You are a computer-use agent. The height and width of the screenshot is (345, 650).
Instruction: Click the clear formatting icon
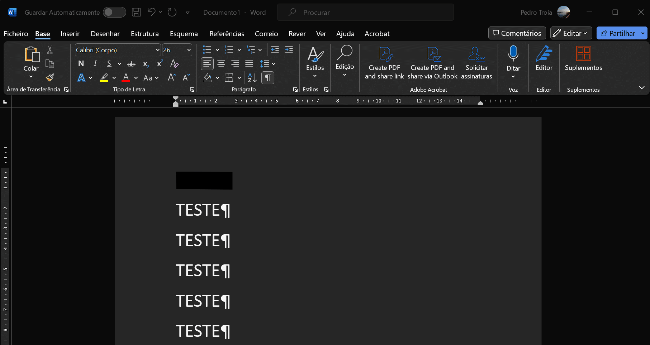pyautogui.click(x=175, y=64)
